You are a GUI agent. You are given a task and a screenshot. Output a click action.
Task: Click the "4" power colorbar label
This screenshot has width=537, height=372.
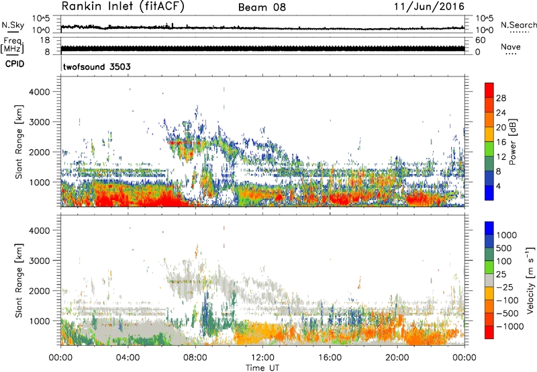click(x=498, y=187)
